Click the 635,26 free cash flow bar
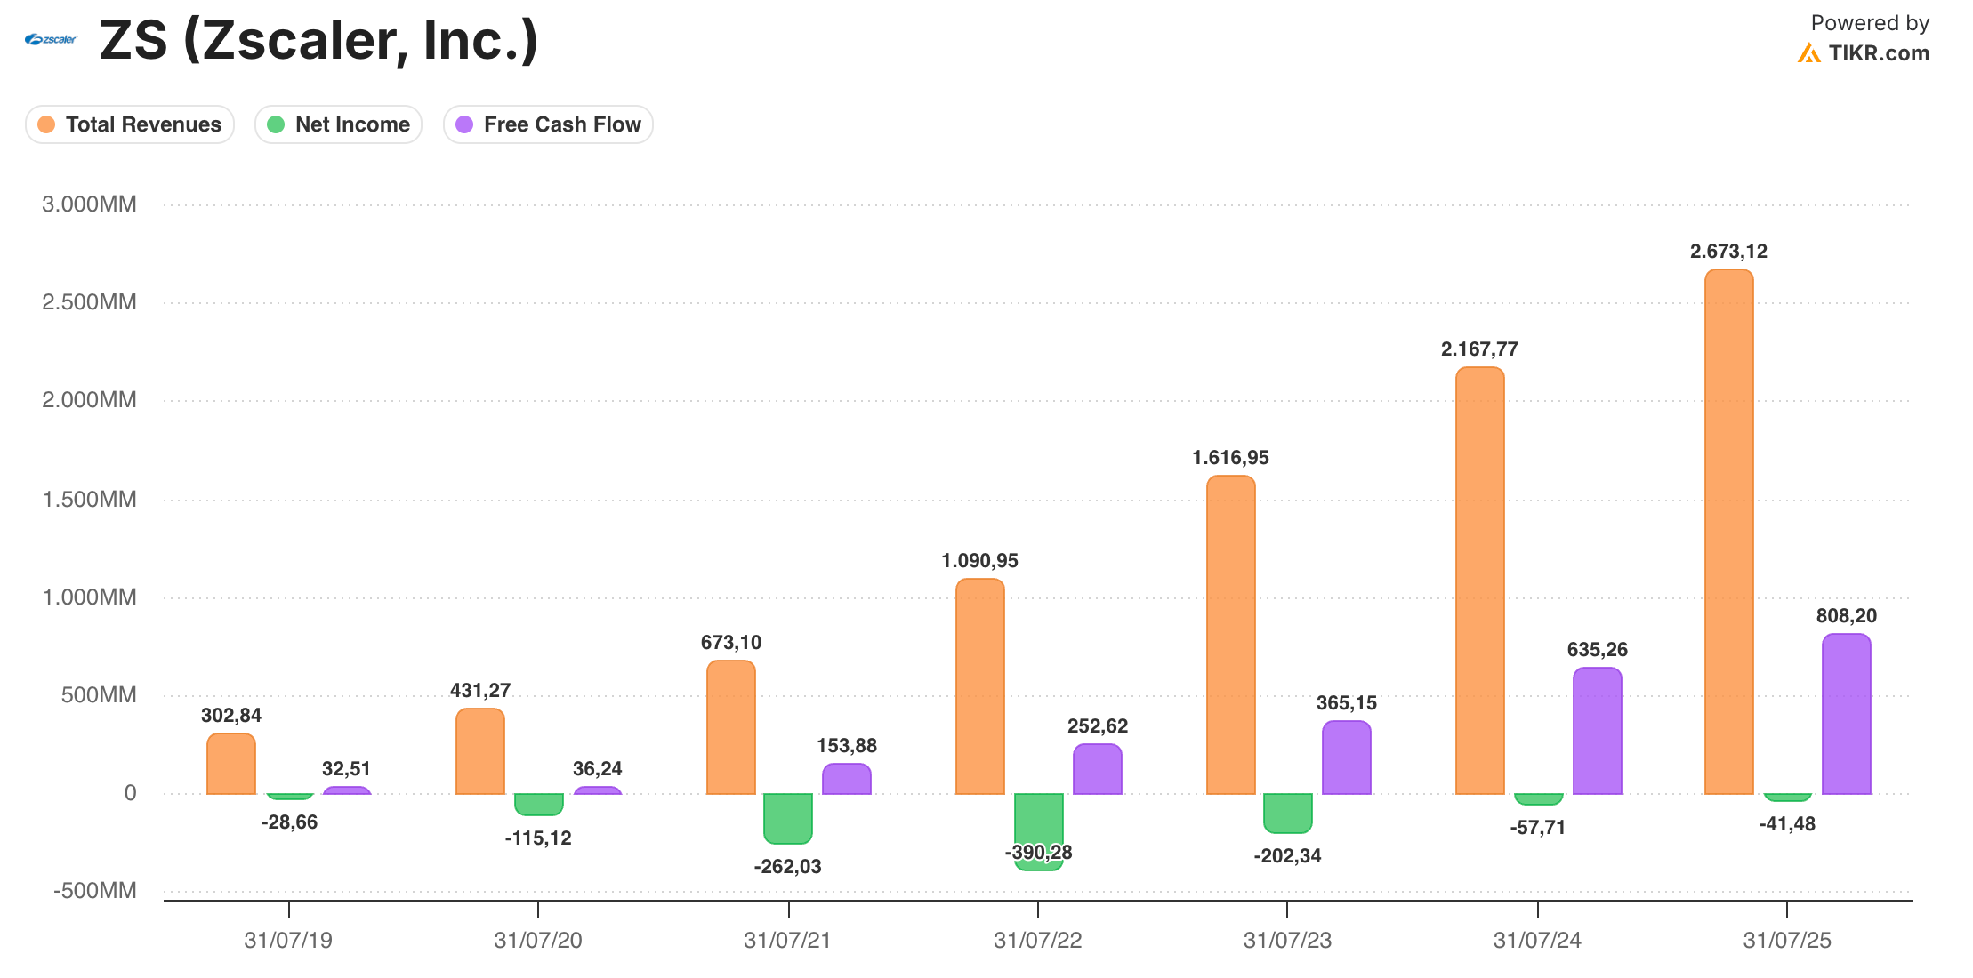This screenshot has width=1973, height=978. pyautogui.click(x=1597, y=731)
